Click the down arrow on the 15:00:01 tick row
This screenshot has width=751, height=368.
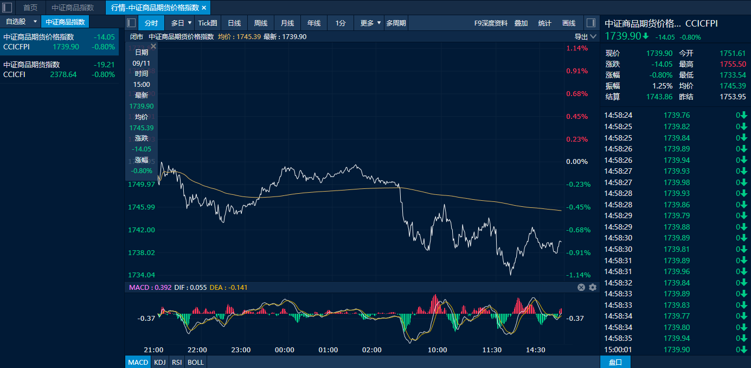(744, 350)
